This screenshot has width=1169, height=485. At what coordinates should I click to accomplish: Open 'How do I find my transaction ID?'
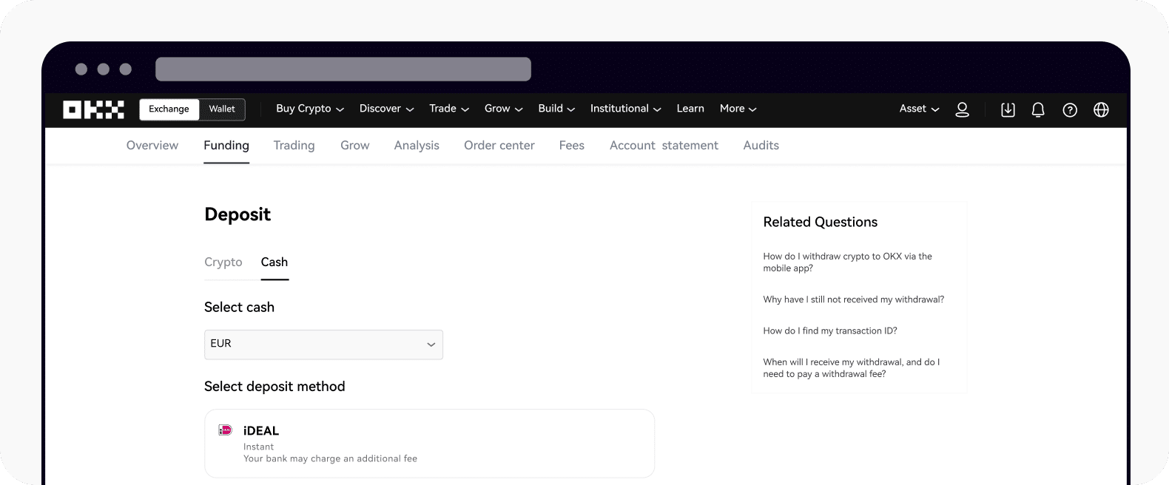coord(830,331)
